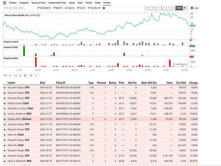This screenshot has height=166, width=221.
Task: Open the calendar date range picker
Action: [185, 8]
